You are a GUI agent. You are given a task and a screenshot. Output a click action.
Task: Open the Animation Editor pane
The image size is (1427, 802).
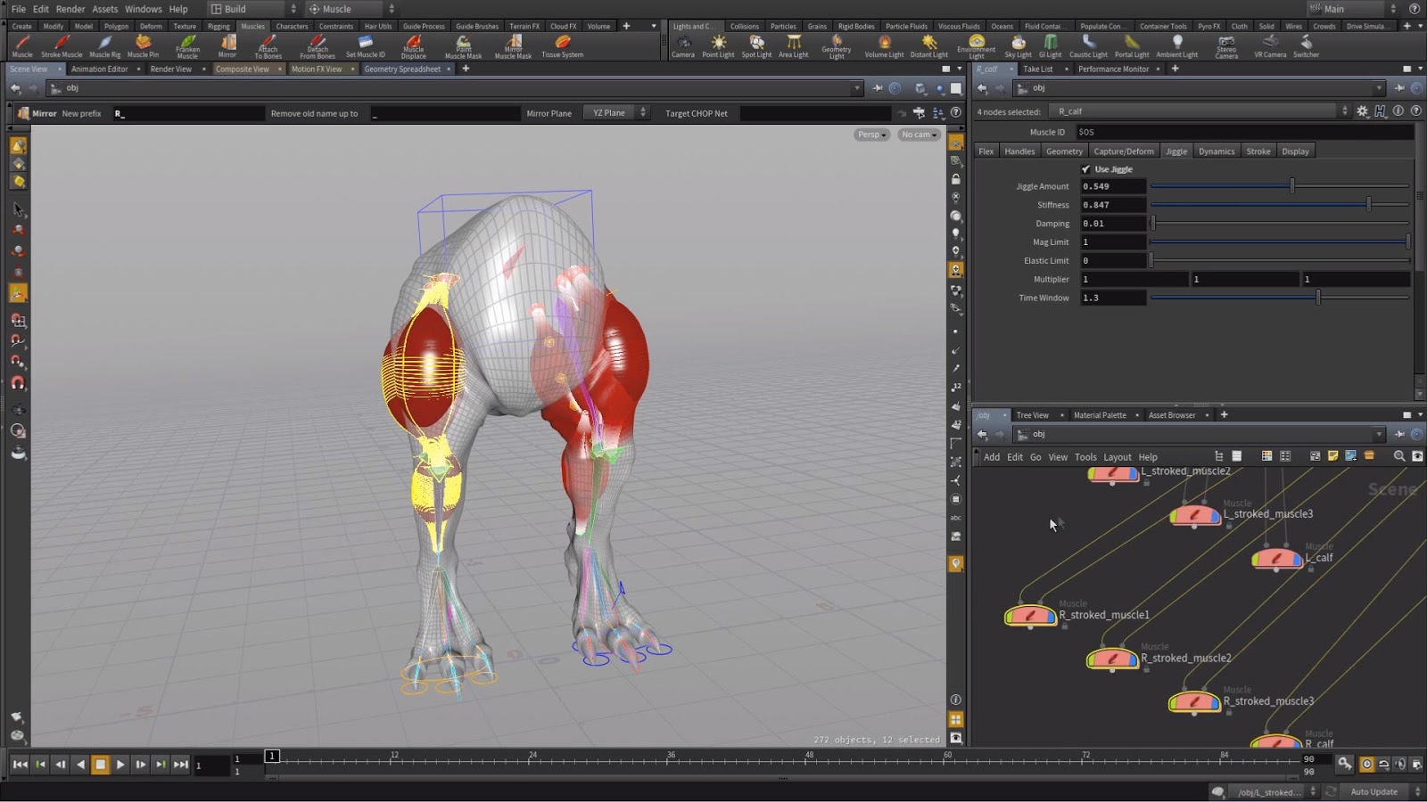coord(101,69)
